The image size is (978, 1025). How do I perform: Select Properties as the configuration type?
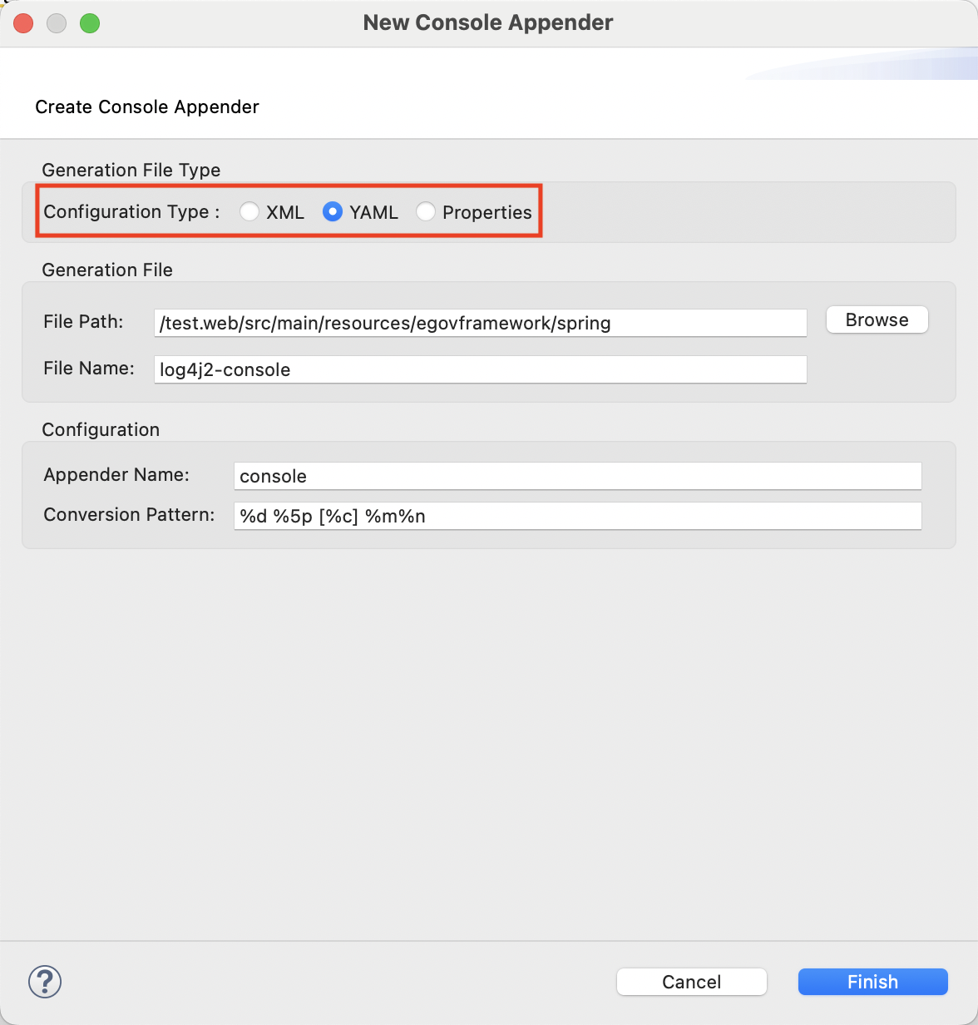click(x=426, y=212)
